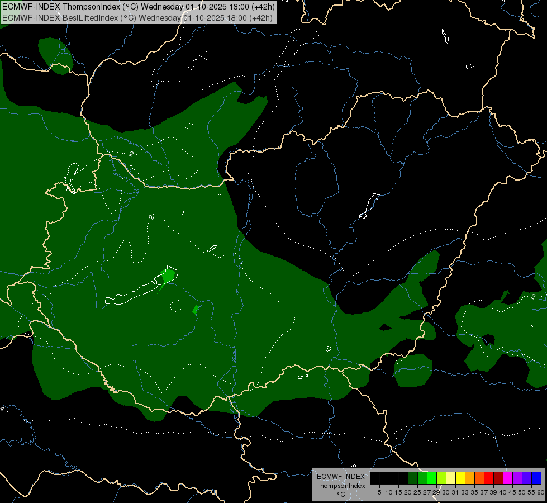Select the yellow-green 29–30 legend swatch

click(x=441, y=478)
